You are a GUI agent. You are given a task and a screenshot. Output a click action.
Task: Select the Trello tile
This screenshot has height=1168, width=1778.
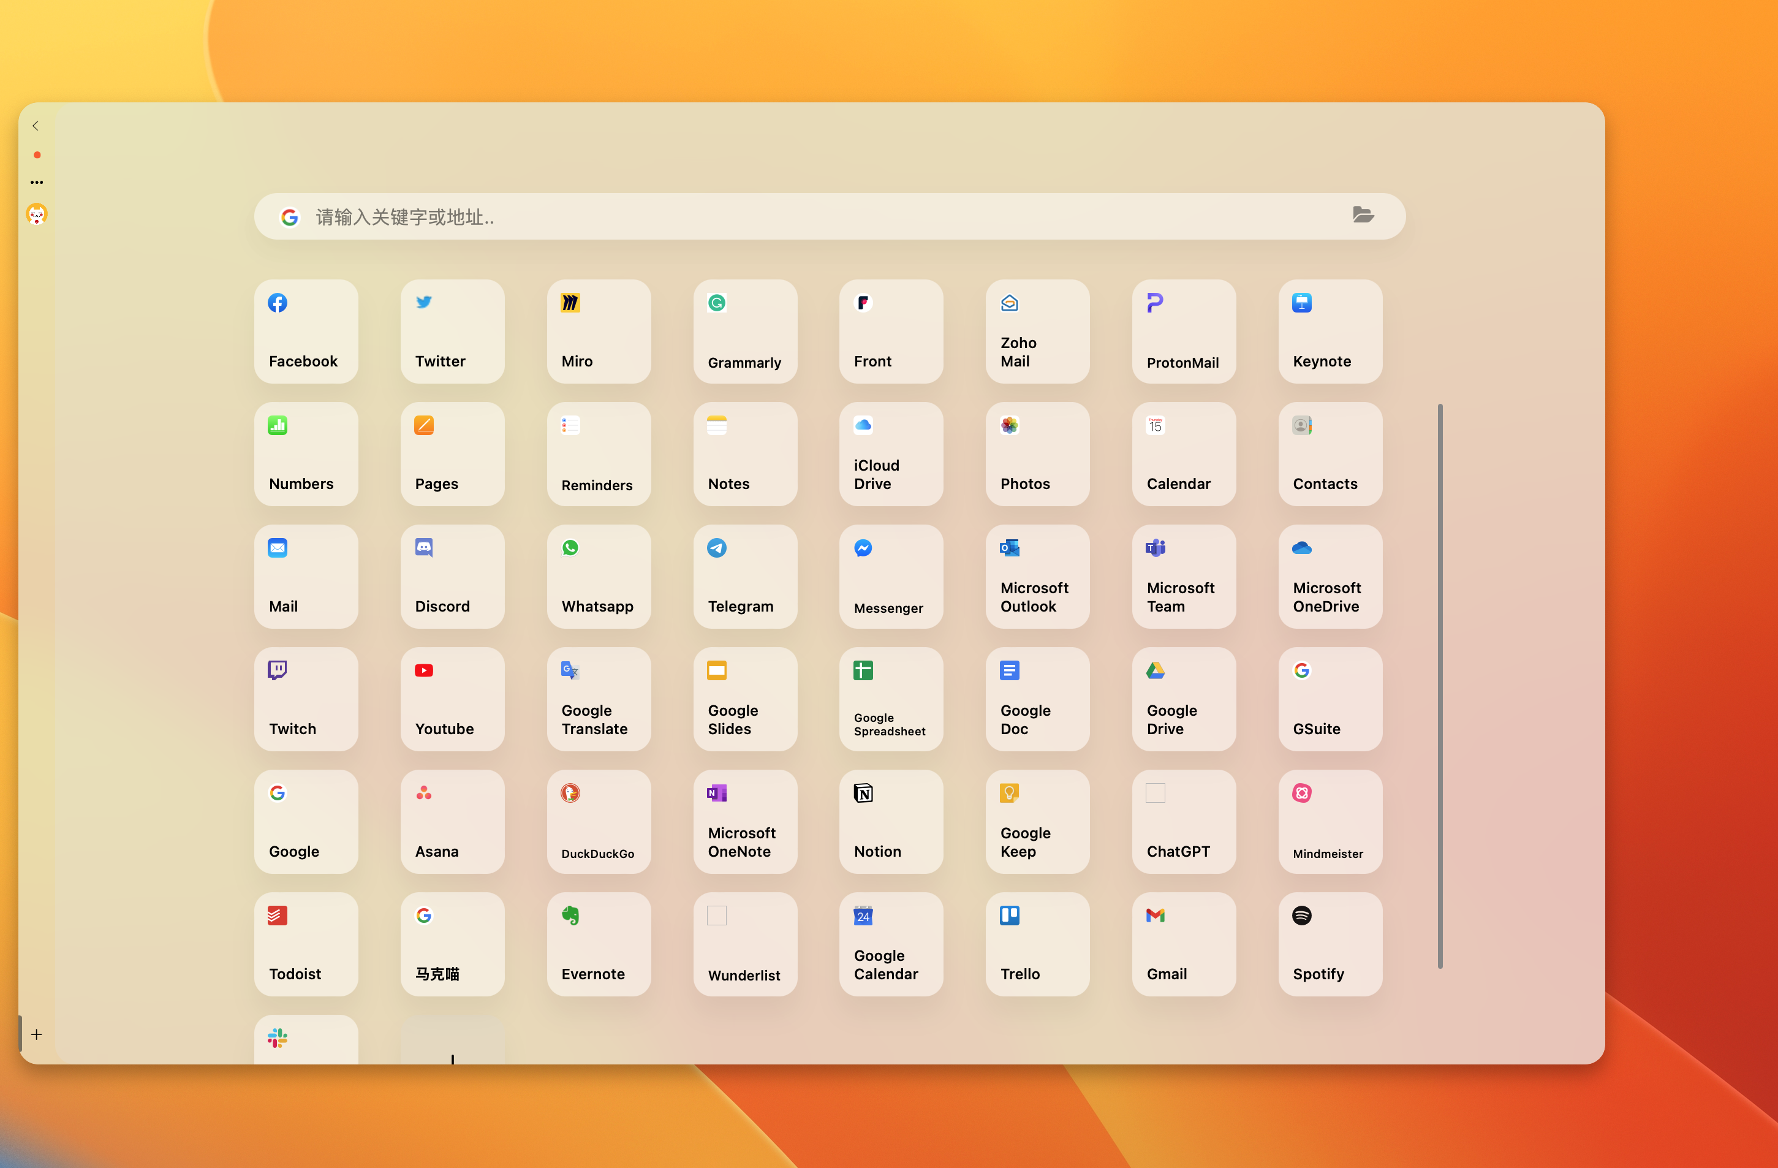tap(1037, 943)
